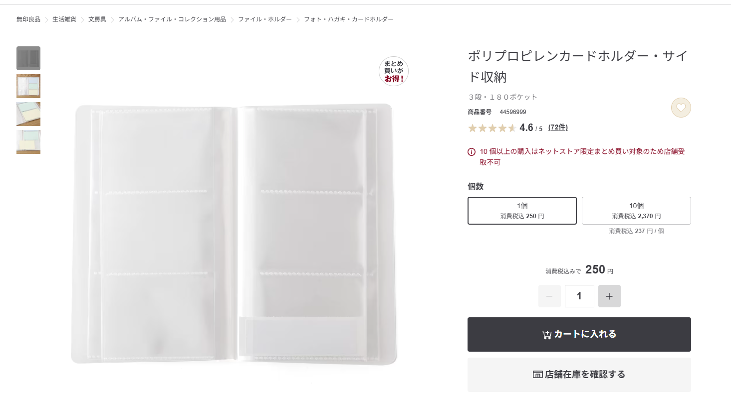Screen dimensions: 731x393
Task: Select the 1個 quantity option
Action: [522, 211]
